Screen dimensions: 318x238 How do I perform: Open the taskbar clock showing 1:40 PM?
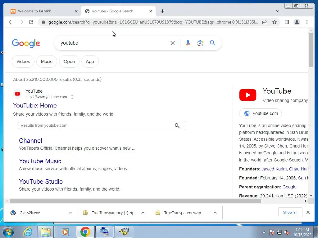tap(302, 232)
